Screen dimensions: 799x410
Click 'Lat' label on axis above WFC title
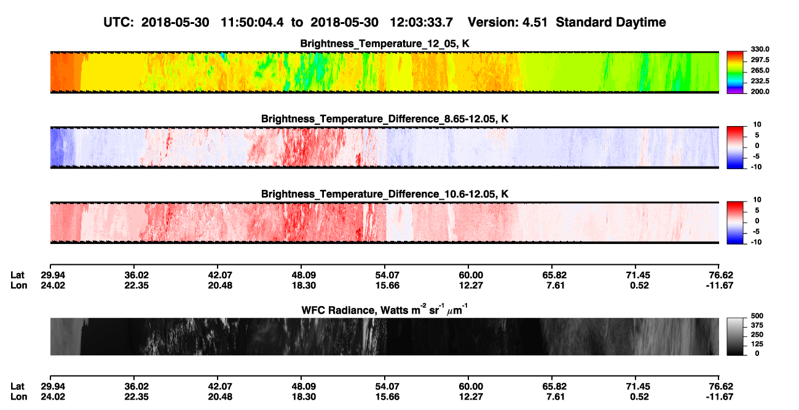point(18,275)
